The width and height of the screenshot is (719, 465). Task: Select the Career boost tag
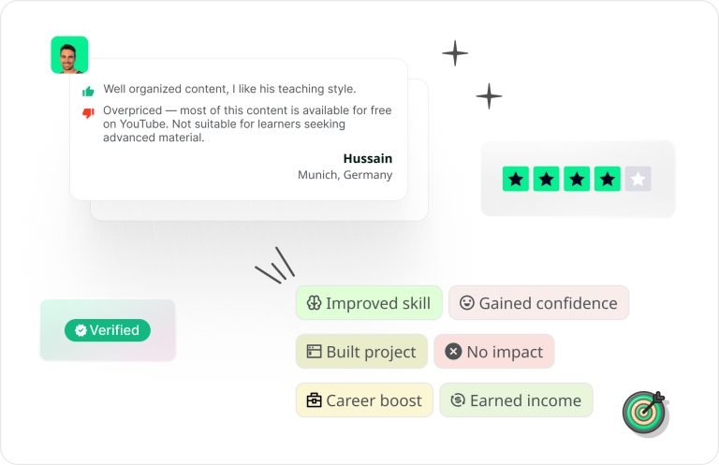click(364, 400)
